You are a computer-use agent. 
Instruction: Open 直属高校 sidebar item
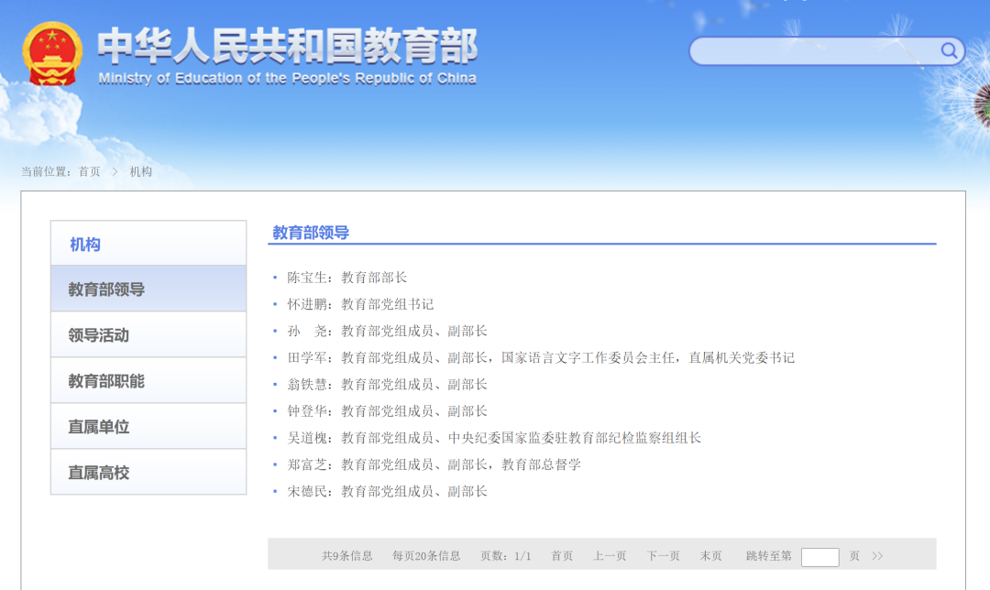pos(148,472)
